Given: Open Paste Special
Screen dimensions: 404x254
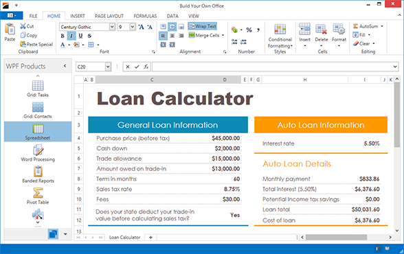Looking at the screenshot, I should (x=36, y=44).
